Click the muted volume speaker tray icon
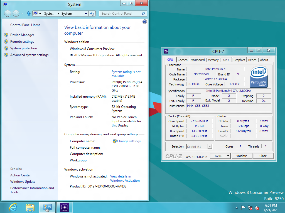This screenshot has height=213, width=285. (257, 208)
